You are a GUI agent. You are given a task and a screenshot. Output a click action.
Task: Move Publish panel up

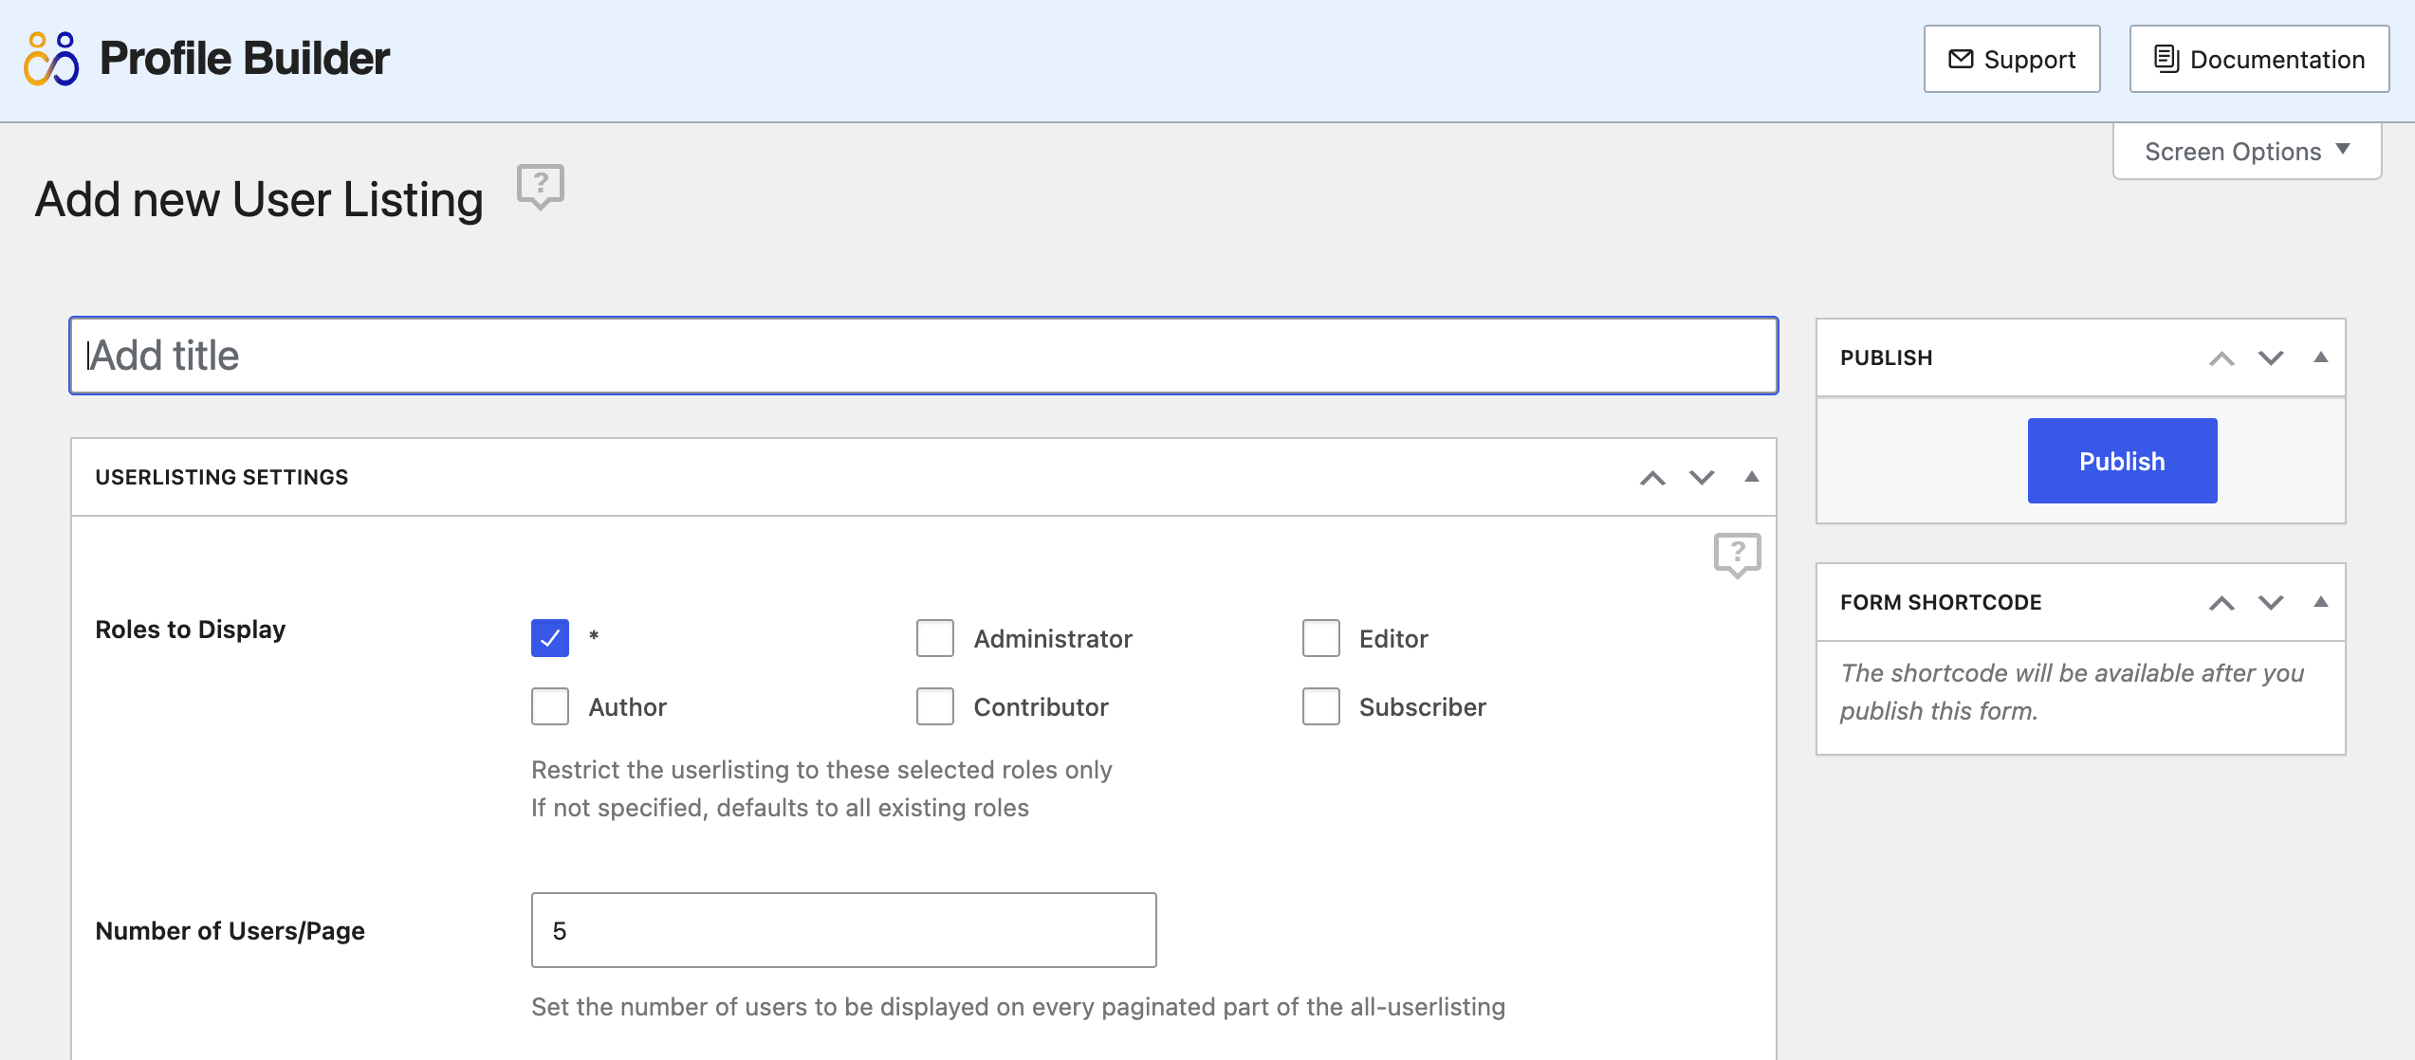coord(2221,358)
